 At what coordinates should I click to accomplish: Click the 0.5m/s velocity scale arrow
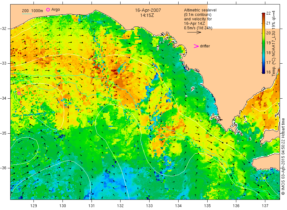pyautogui.click(x=194, y=32)
